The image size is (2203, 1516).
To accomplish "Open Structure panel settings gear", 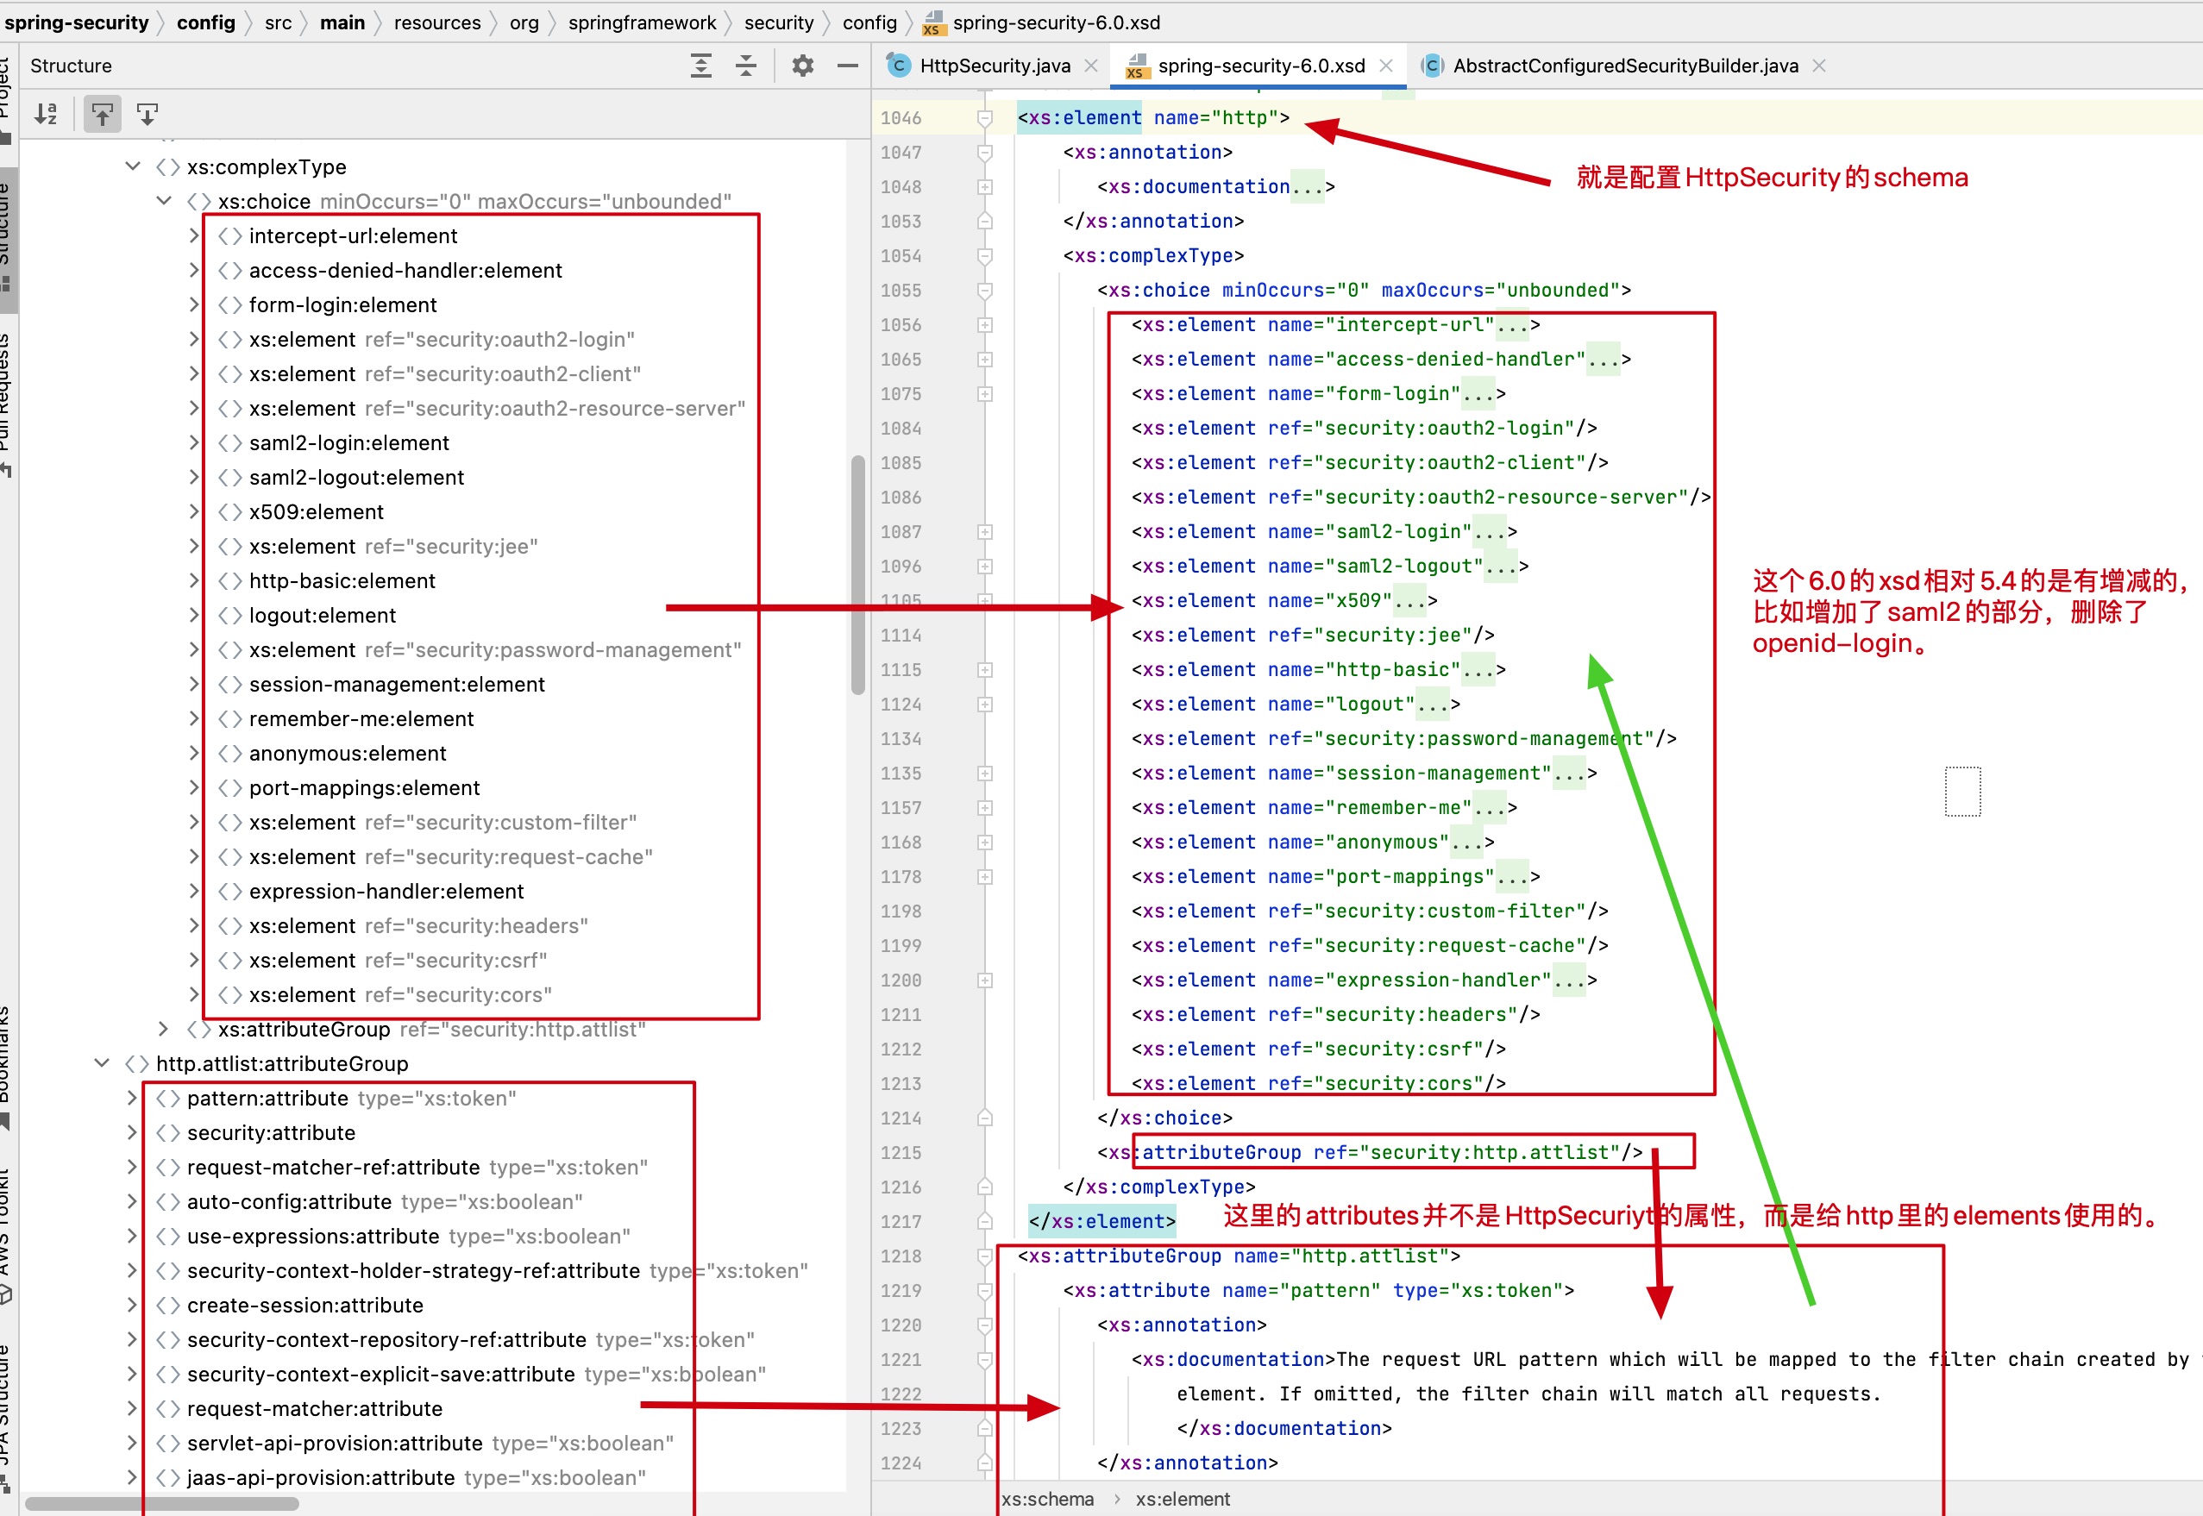I will [803, 66].
